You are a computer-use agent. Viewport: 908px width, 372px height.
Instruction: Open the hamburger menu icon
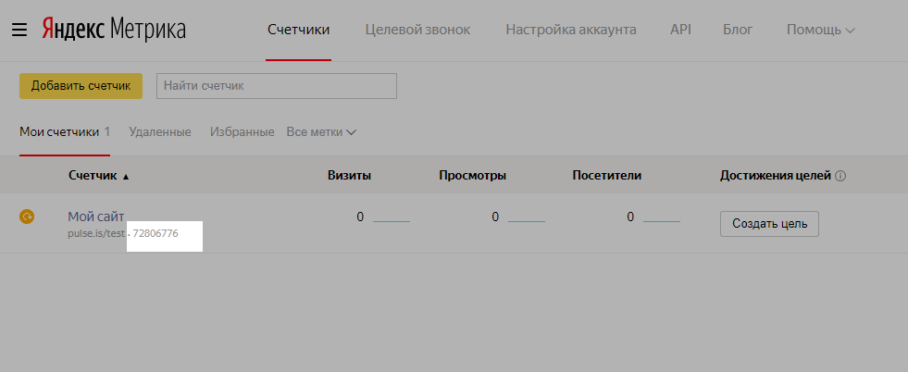[19, 30]
